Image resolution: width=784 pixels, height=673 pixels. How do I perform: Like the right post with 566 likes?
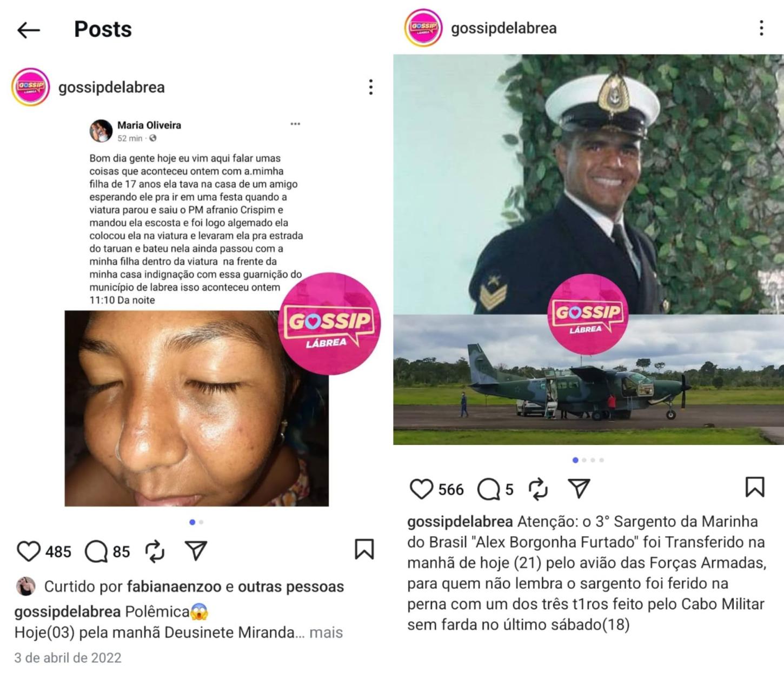click(x=421, y=489)
